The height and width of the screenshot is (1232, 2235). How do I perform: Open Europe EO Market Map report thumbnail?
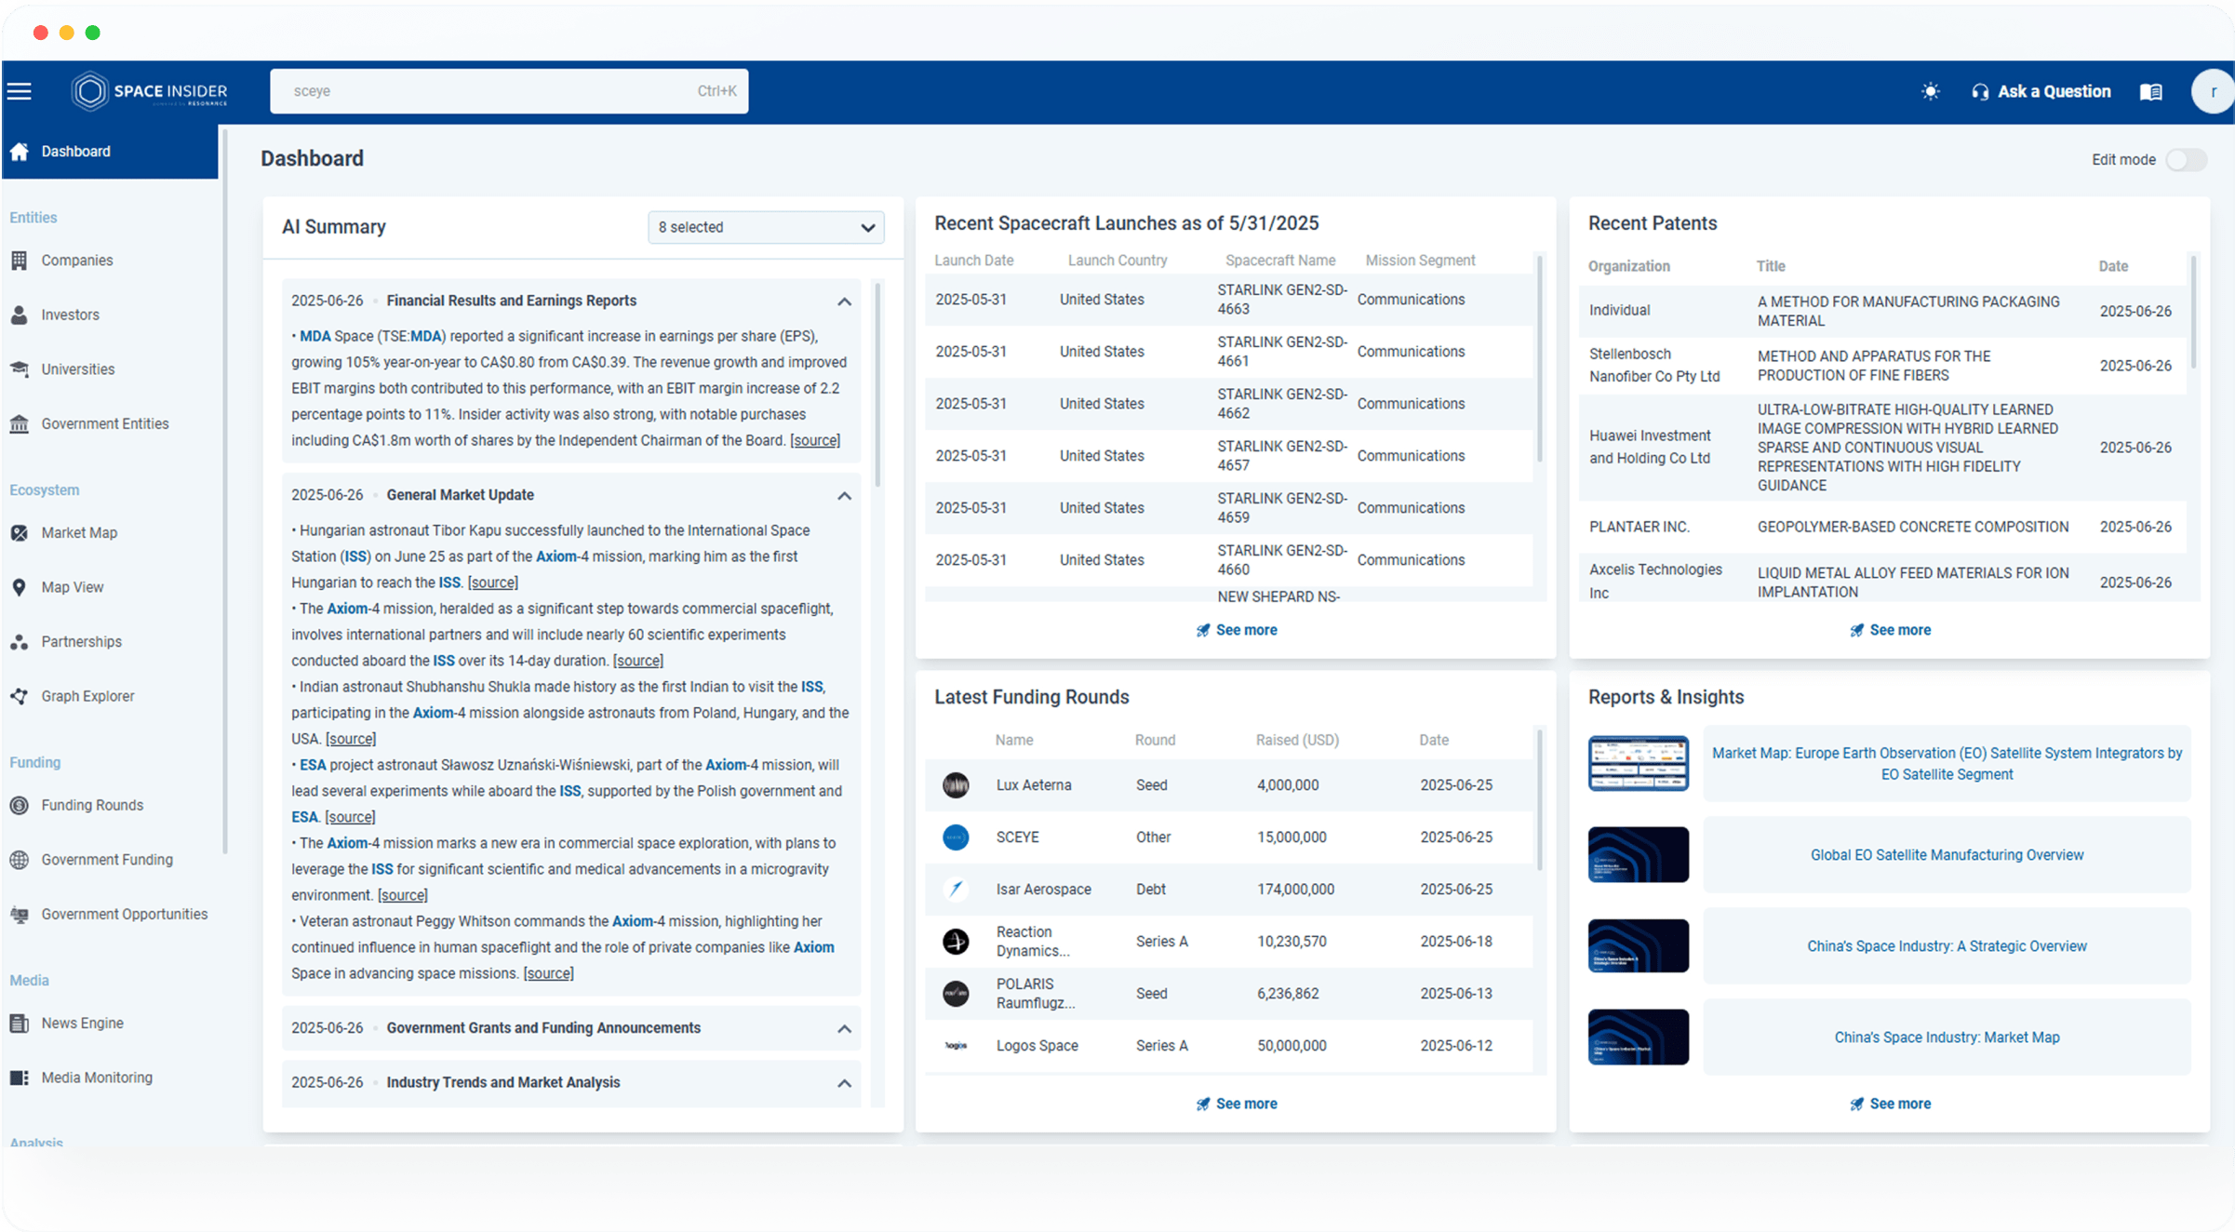[1638, 763]
